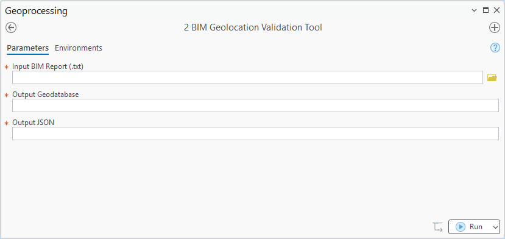Image resolution: width=505 pixels, height=239 pixels.
Task: Browse for Input BIM Report file
Action: point(492,77)
